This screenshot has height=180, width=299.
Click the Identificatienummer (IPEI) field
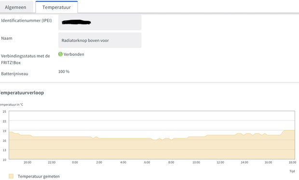pyautogui.click(x=100, y=22)
